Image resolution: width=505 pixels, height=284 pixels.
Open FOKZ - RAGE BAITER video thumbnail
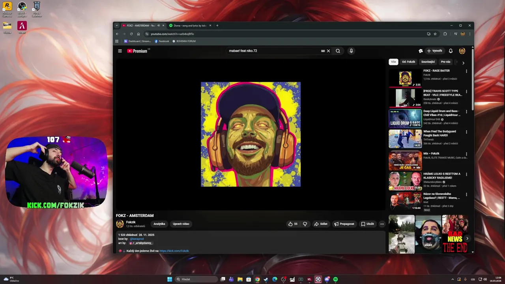coord(405,78)
